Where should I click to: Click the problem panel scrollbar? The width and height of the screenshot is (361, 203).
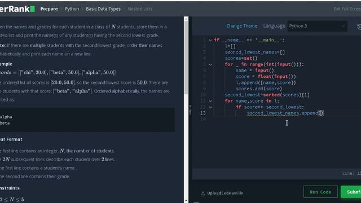point(186,58)
